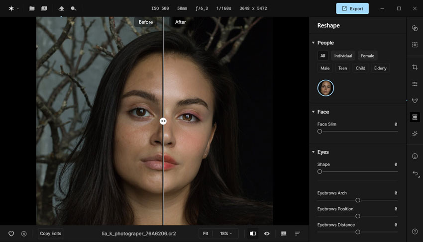Click the eyes Shape slider handle

[x=319, y=172]
